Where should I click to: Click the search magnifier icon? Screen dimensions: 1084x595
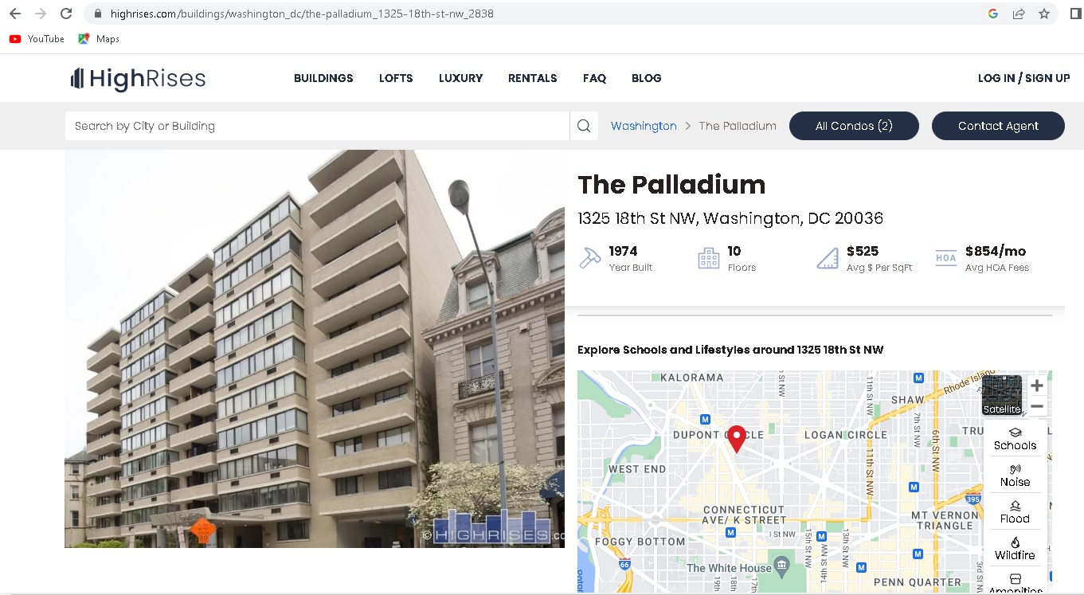(584, 126)
